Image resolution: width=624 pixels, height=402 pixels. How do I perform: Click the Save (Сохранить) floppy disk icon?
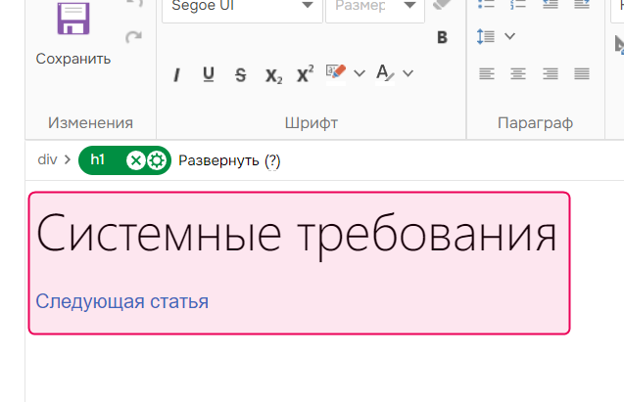point(73,19)
